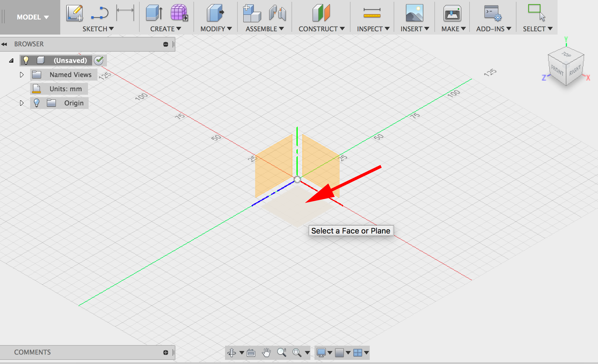Viewport: 598px width, 364px height.
Task: Click the 3D Print Make icon
Action: [452, 13]
